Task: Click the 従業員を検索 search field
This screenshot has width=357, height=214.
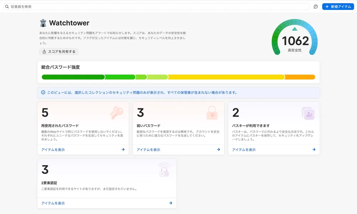Action: coord(71,6)
